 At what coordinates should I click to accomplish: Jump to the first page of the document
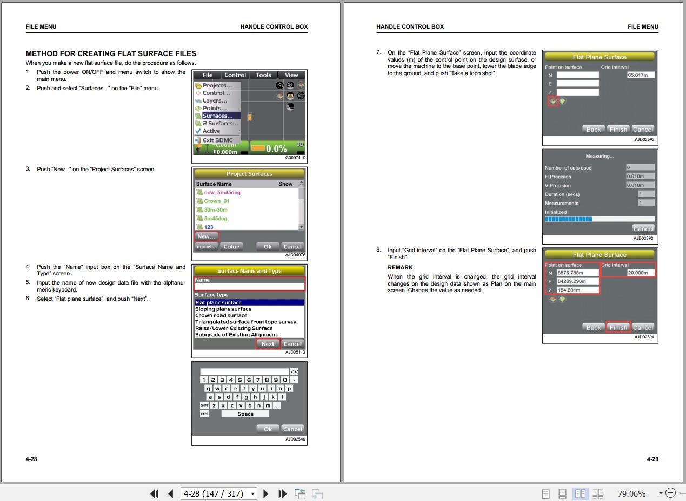(155, 493)
